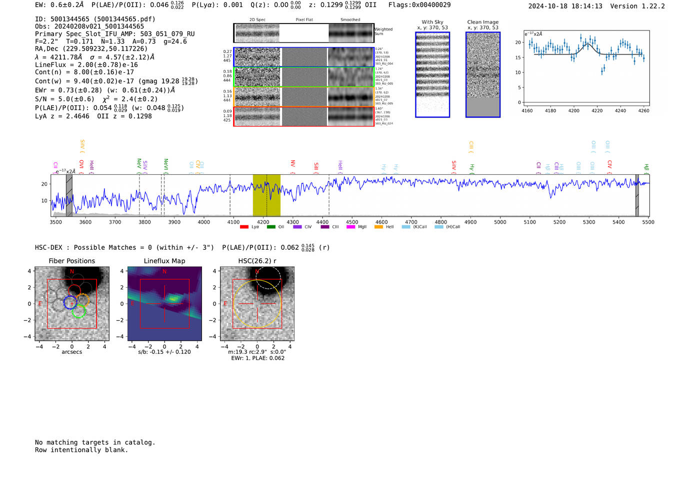Click the red Lyα legend swatch

244,227
